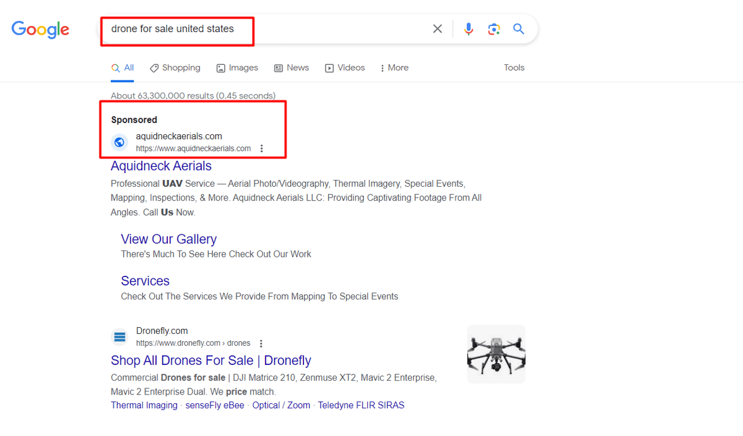Image resolution: width=743 pixels, height=436 pixels.
Task: Open View Our Gallery sitelink
Action: coord(168,239)
